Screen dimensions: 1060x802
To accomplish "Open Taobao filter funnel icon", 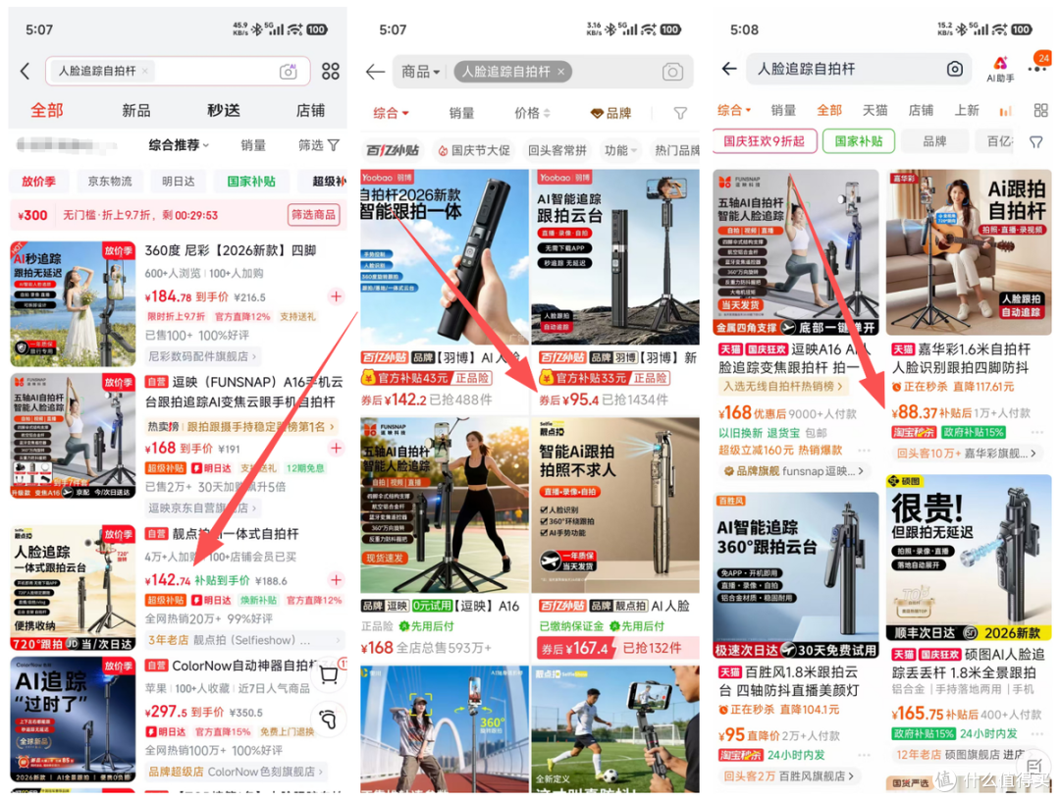I will coord(1036,142).
